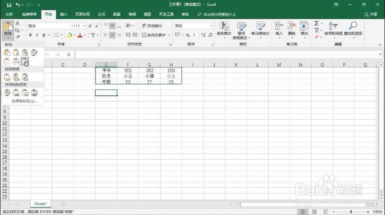This screenshot has width=385, height=215.
Task: Increase font size with the large A button
Action: pyautogui.click(x=90, y=26)
